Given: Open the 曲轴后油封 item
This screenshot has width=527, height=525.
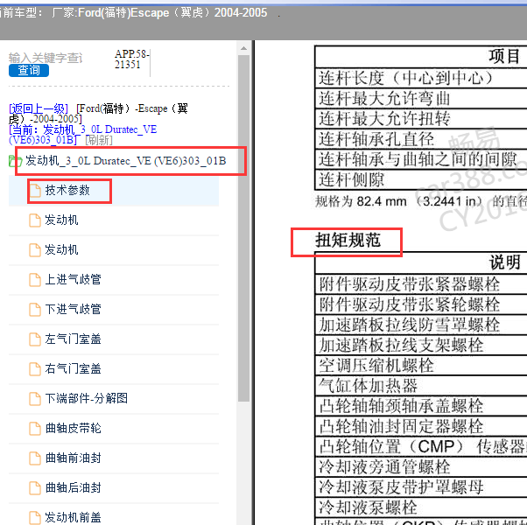Looking at the screenshot, I should click(x=73, y=487).
